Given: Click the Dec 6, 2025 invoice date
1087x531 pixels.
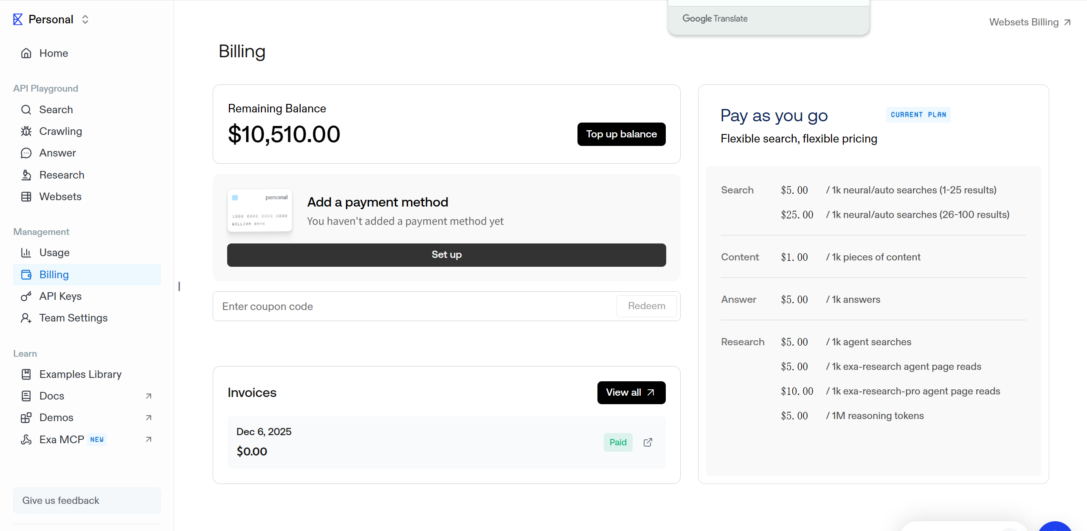Looking at the screenshot, I should [264, 432].
